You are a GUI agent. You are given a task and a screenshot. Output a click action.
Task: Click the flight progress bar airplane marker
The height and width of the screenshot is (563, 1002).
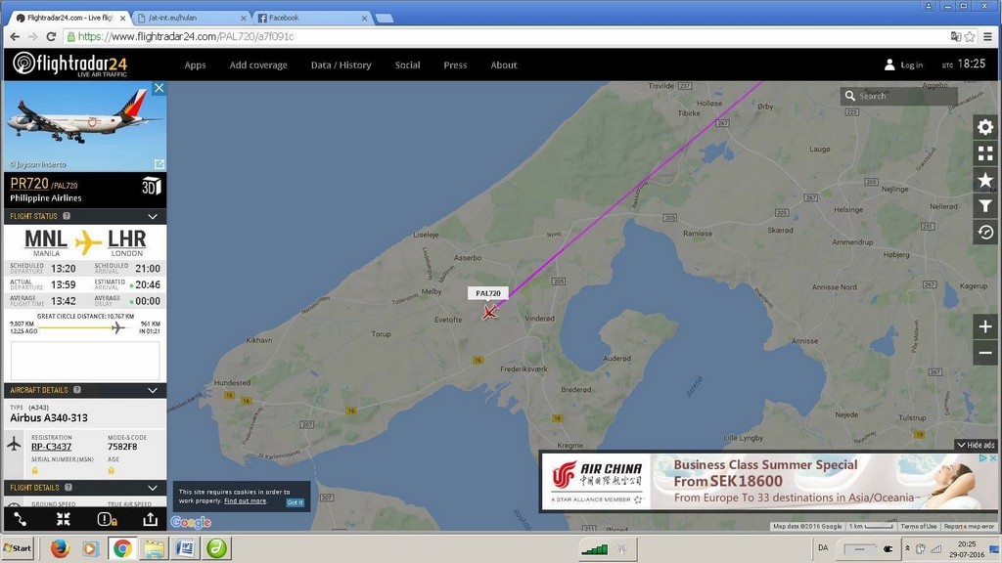117,327
